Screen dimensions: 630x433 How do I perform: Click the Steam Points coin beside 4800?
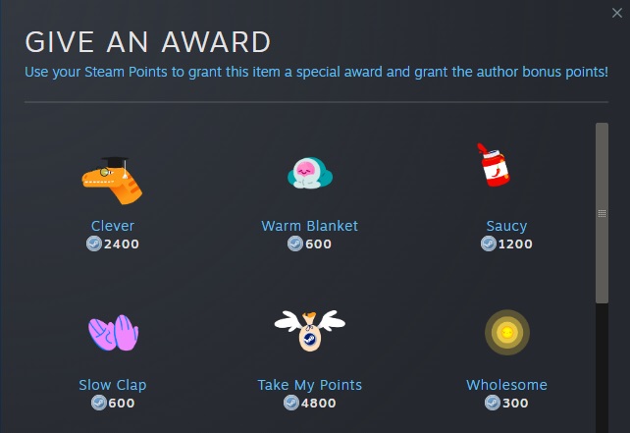[290, 403]
